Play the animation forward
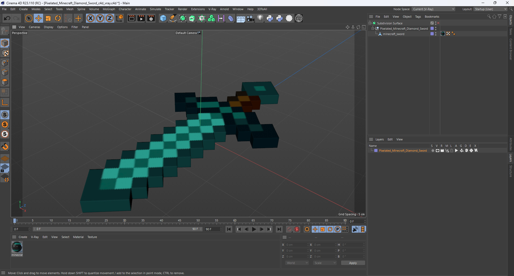This screenshot has width=514, height=276. pyautogui.click(x=254, y=229)
